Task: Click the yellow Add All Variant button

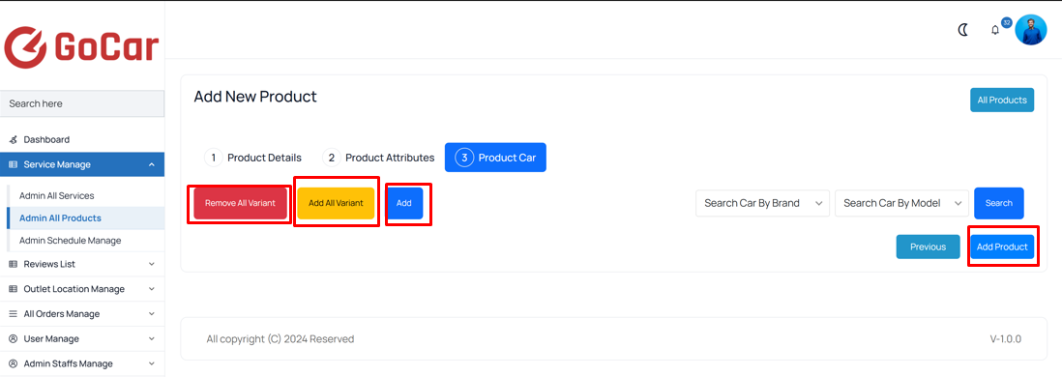Action: pyautogui.click(x=336, y=203)
